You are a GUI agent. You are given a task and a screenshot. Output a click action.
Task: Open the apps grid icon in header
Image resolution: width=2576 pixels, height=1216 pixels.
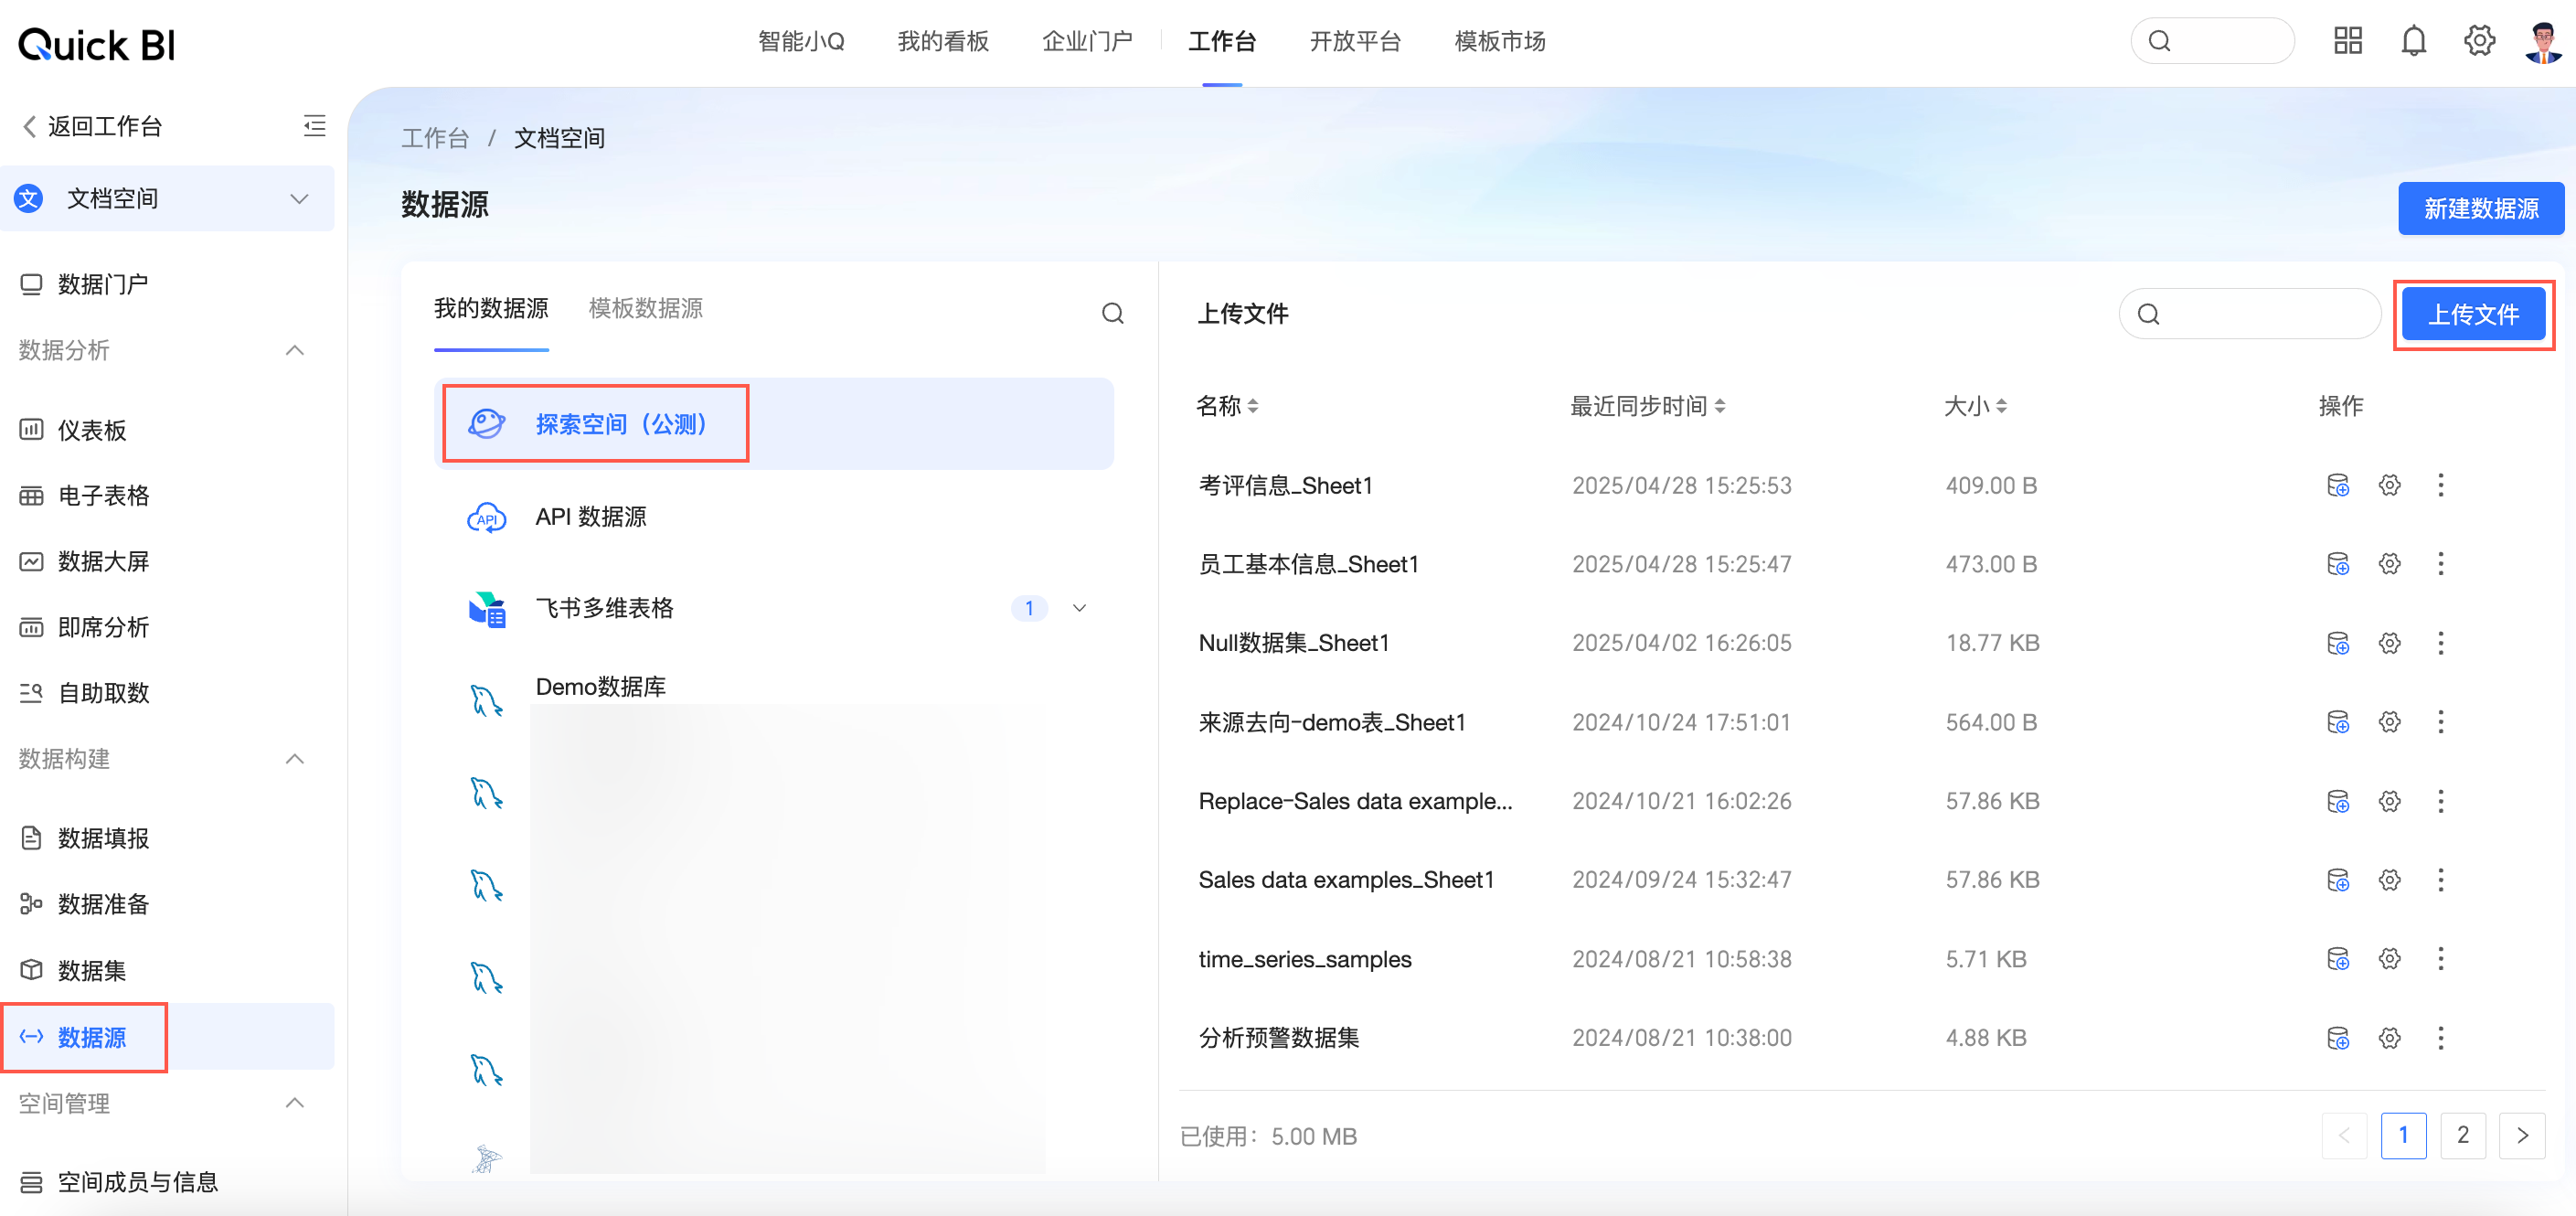coord(2347,41)
